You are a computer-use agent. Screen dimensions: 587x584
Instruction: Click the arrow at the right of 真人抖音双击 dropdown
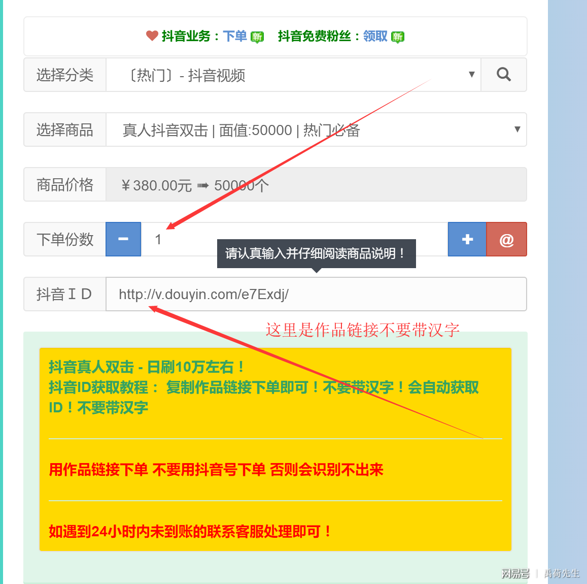click(517, 129)
